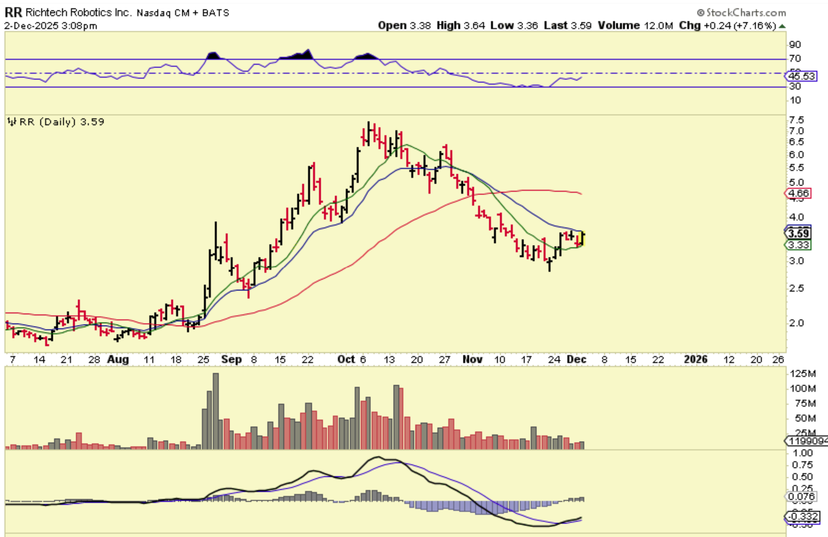The width and height of the screenshot is (828, 537).
Task: Click the red 4.66 moving average tag
Action: 799,193
